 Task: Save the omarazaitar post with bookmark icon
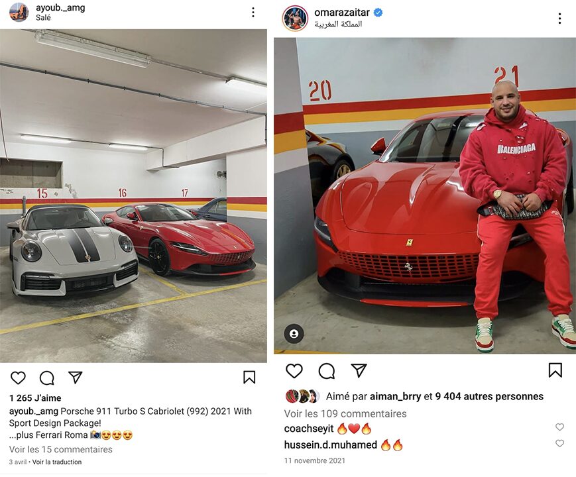point(555,370)
